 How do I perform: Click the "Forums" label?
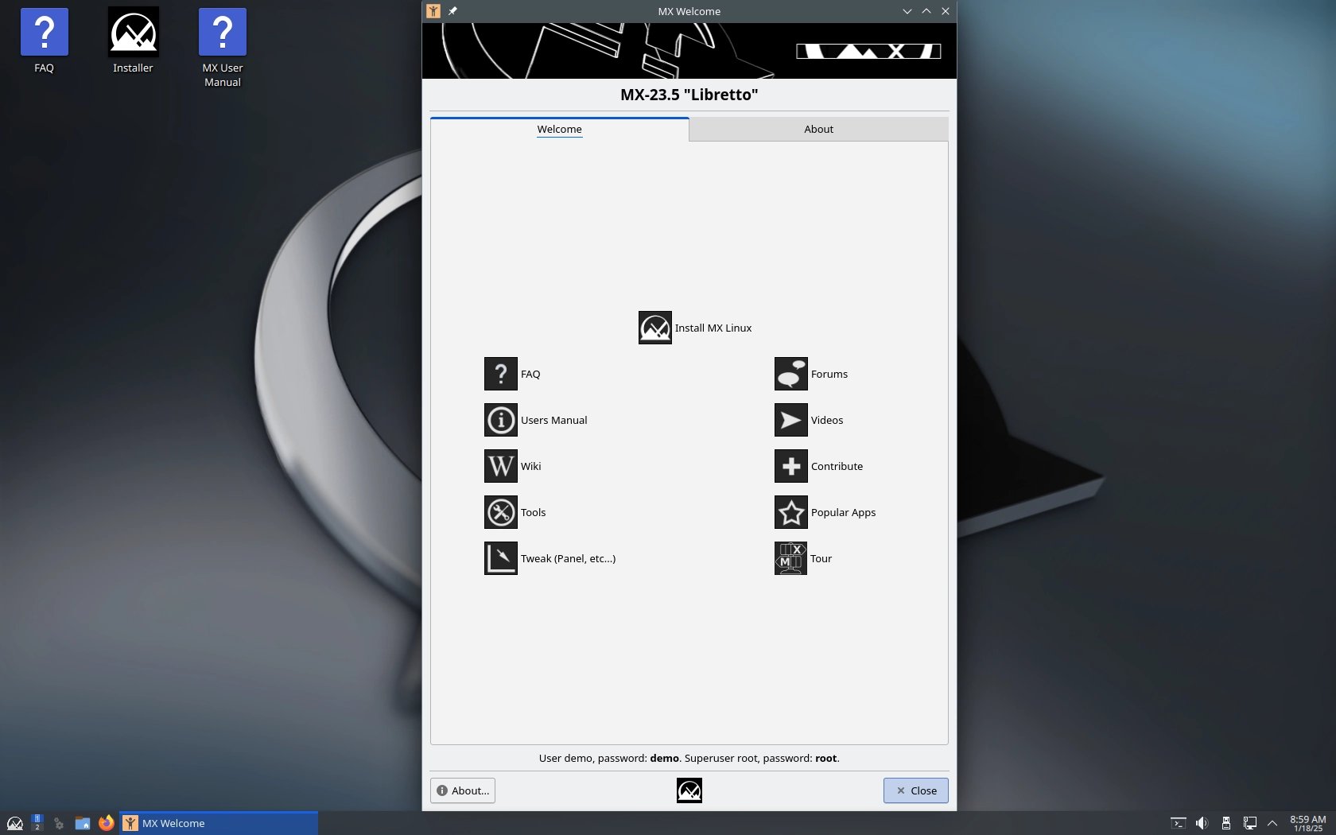pyautogui.click(x=829, y=375)
